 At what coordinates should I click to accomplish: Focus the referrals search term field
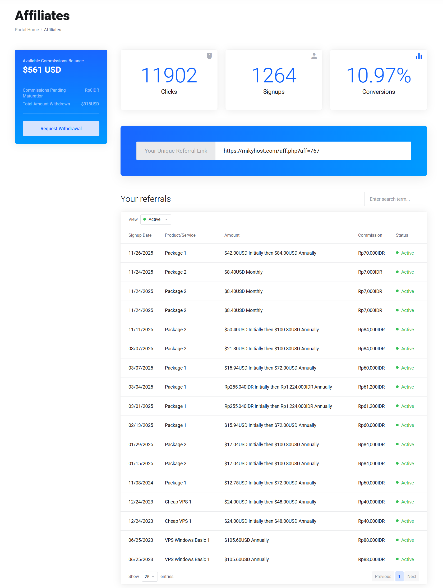pyautogui.click(x=395, y=199)
